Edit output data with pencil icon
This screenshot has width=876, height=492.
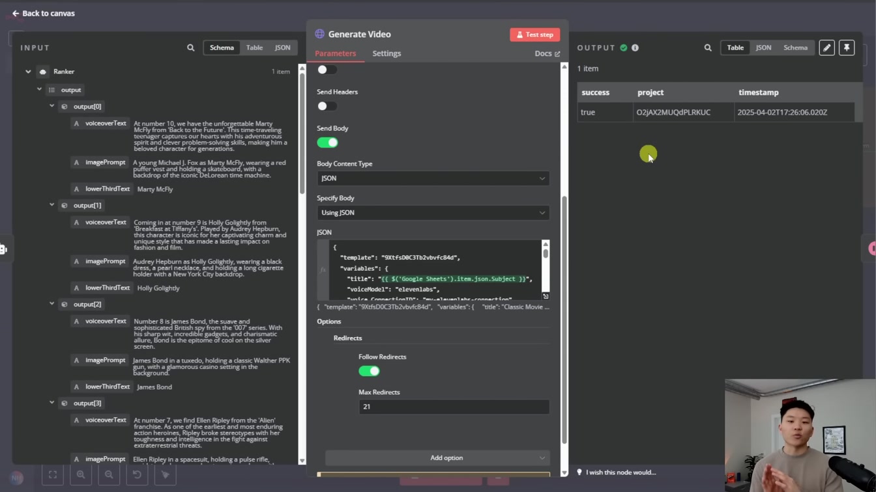[x=826, y=48]
